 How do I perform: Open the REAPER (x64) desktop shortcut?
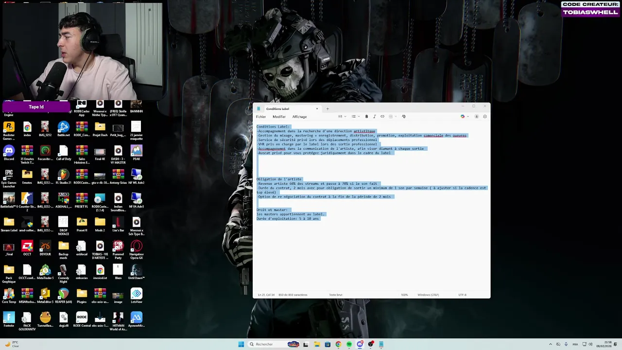pos(64,296)
